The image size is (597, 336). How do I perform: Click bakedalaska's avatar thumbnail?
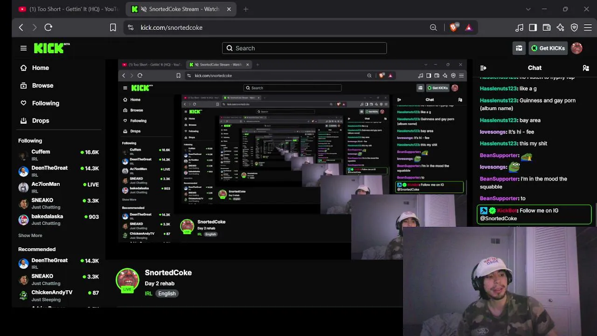23,220
